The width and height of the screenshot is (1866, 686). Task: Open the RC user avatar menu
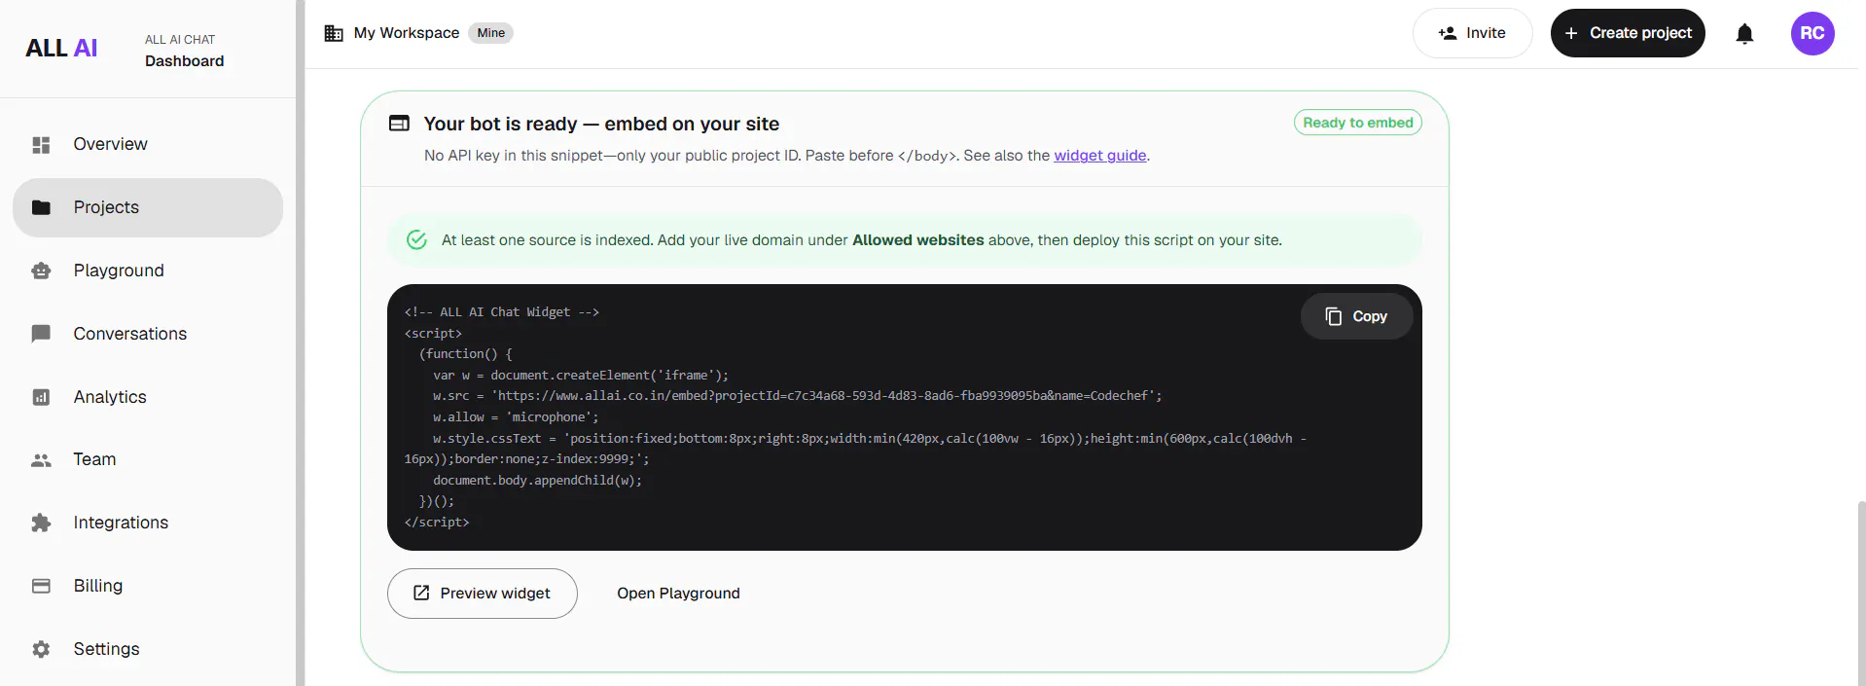pyautogui.click(x=1812, y=33)
